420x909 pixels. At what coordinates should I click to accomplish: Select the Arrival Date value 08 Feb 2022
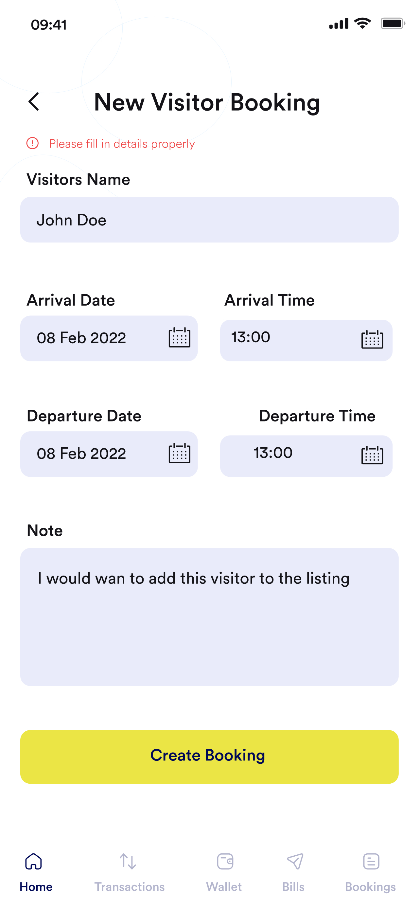81,338
